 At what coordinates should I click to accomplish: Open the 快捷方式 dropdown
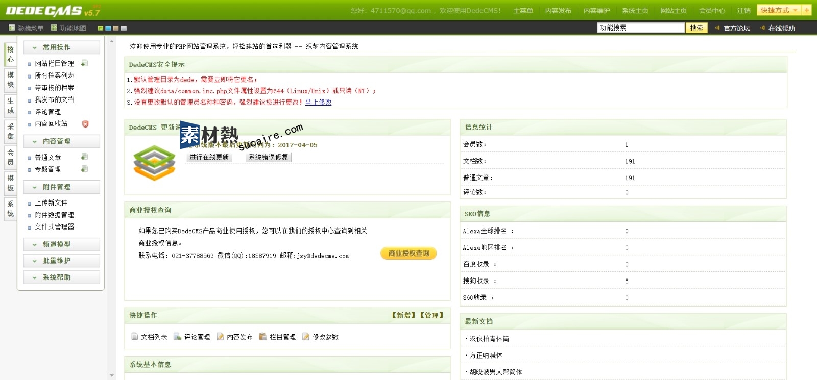[x=779, y=10]
